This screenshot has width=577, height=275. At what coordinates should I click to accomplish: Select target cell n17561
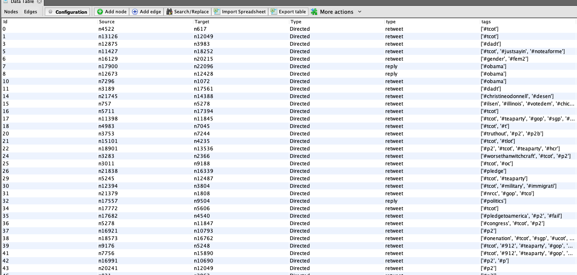(203, 89)
